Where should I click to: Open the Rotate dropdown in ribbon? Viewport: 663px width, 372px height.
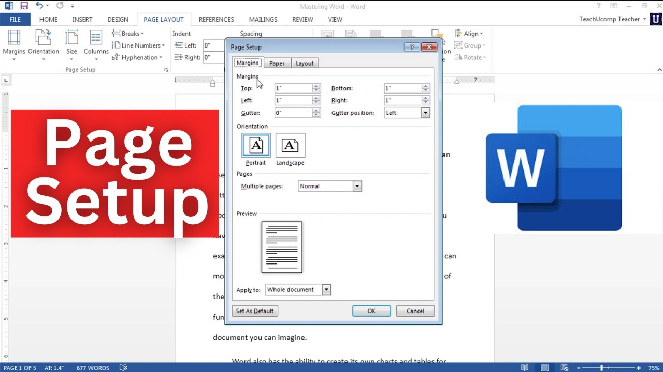tap(470, 57)
